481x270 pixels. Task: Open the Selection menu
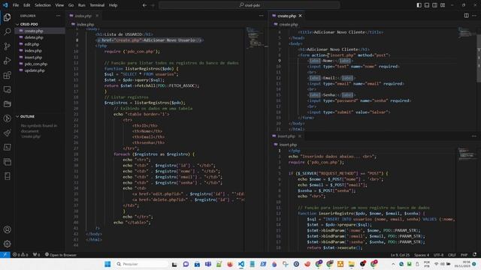(43, 5)
